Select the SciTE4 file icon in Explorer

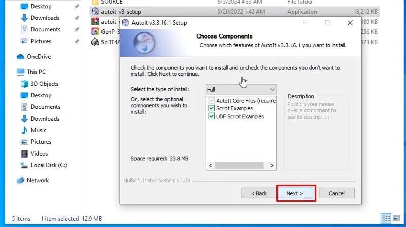point(95,42)
